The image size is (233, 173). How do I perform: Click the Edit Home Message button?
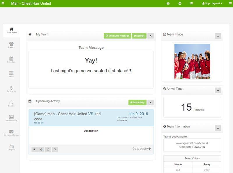click(117, 36)
